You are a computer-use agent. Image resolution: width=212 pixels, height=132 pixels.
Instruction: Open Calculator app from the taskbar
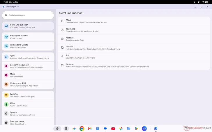66,129
